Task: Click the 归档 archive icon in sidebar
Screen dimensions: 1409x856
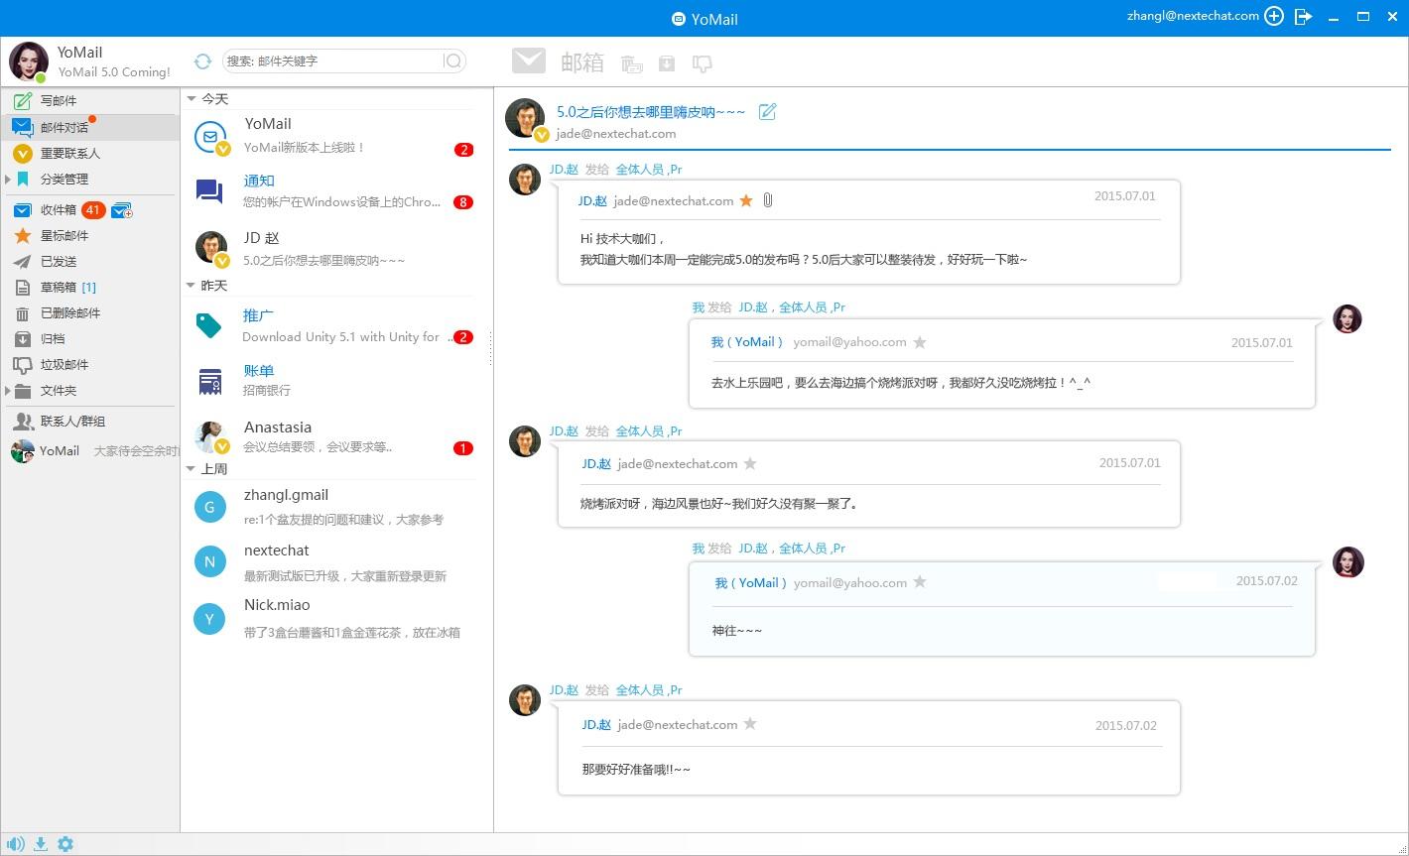Action: [21, 338]
